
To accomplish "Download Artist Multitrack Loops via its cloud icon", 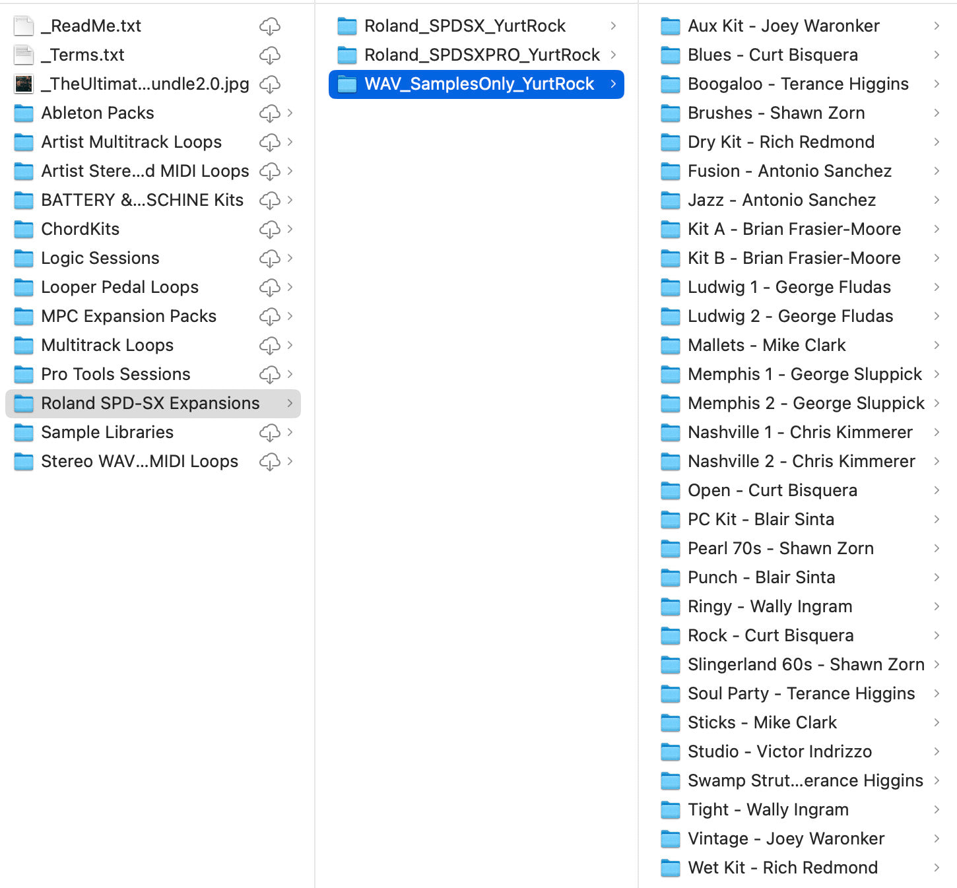I will (269, 143).
